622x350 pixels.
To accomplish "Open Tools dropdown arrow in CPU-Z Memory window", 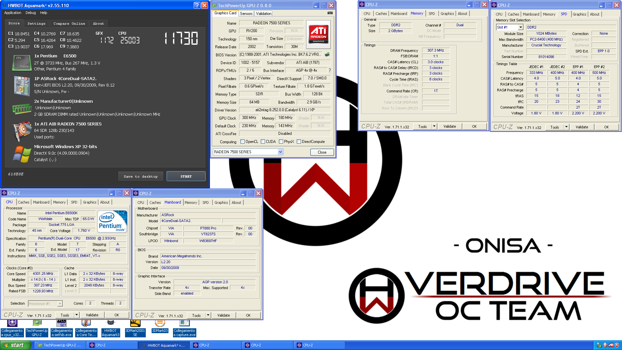I will click(x=434, y=126).
